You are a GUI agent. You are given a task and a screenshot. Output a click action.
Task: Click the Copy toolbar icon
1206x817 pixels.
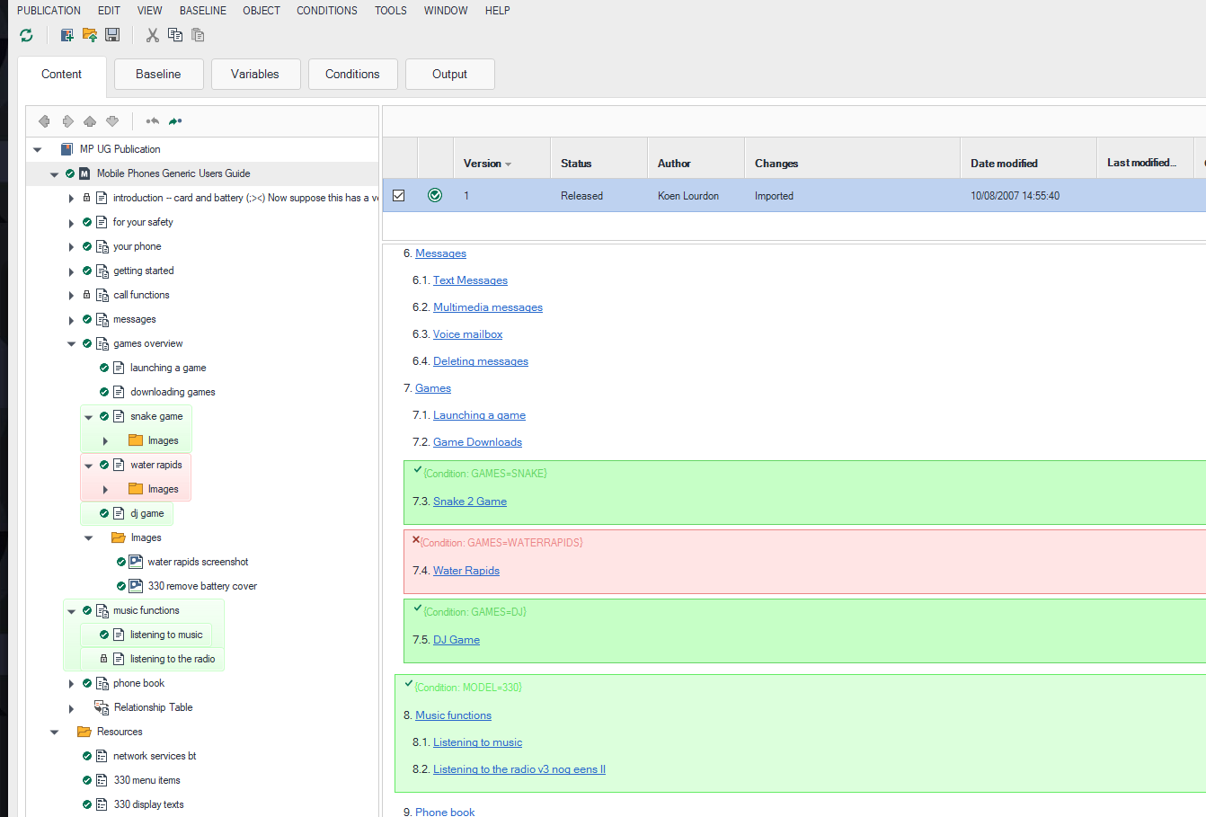pyautogui.click(x=174, y=34)
